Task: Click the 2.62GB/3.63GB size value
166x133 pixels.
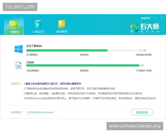Action: pos(144,55)
